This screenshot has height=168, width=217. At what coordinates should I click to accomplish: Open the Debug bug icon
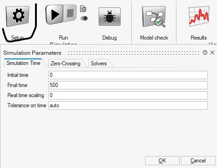(x=110, y=17)
